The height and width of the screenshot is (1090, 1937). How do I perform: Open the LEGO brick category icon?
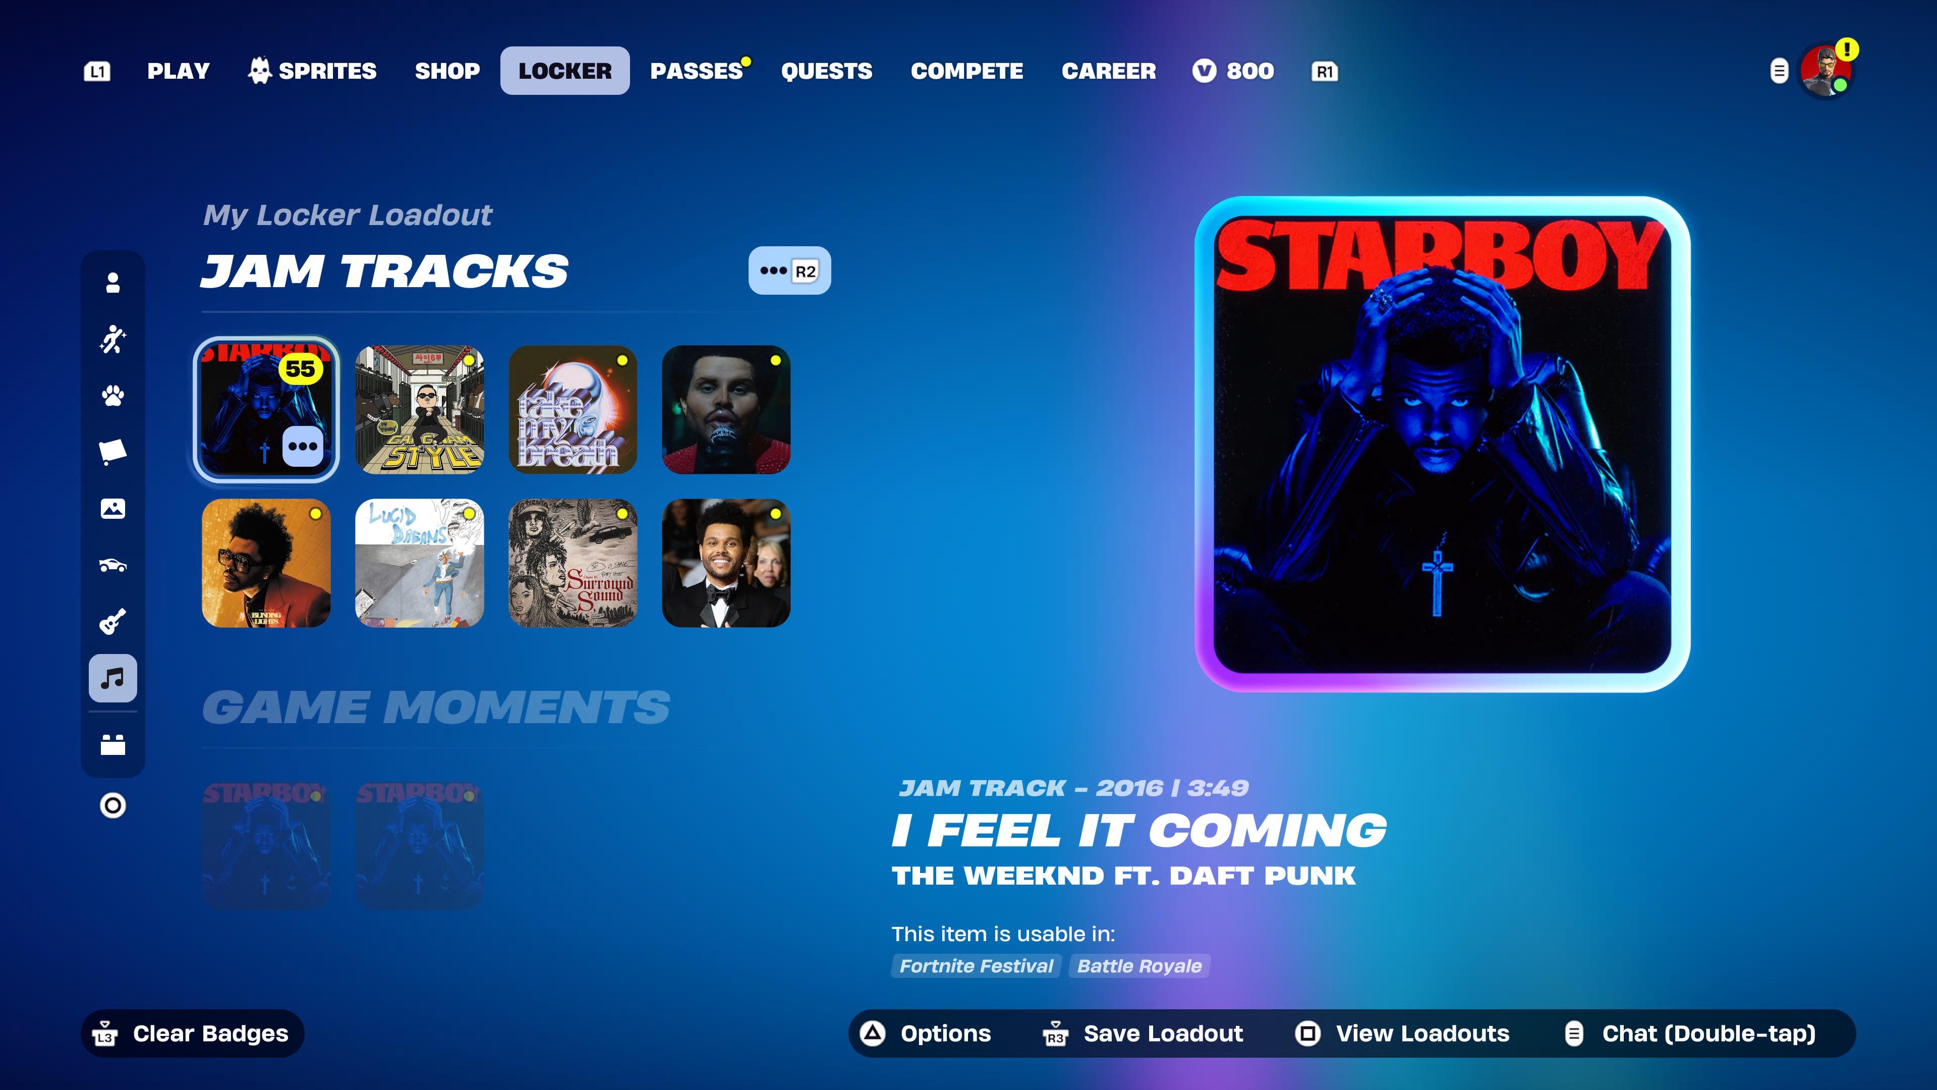click(x=113, y=745)
